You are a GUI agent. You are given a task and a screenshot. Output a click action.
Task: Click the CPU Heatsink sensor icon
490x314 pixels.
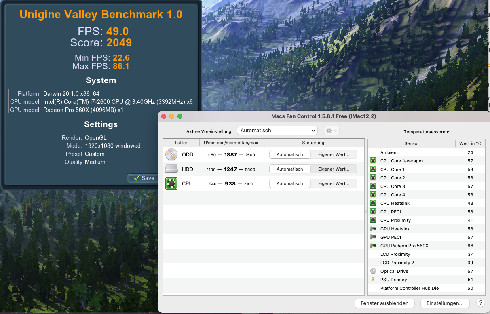(373, 203)
